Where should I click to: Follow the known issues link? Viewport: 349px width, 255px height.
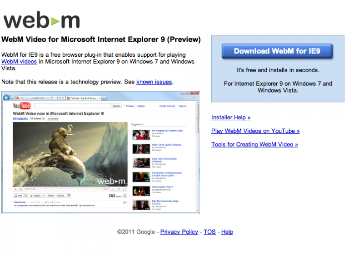(x=154, y=82)
